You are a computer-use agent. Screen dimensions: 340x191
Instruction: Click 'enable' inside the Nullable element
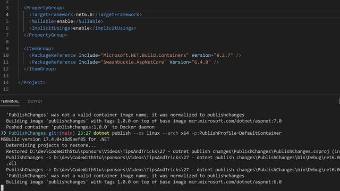(65, 21)
